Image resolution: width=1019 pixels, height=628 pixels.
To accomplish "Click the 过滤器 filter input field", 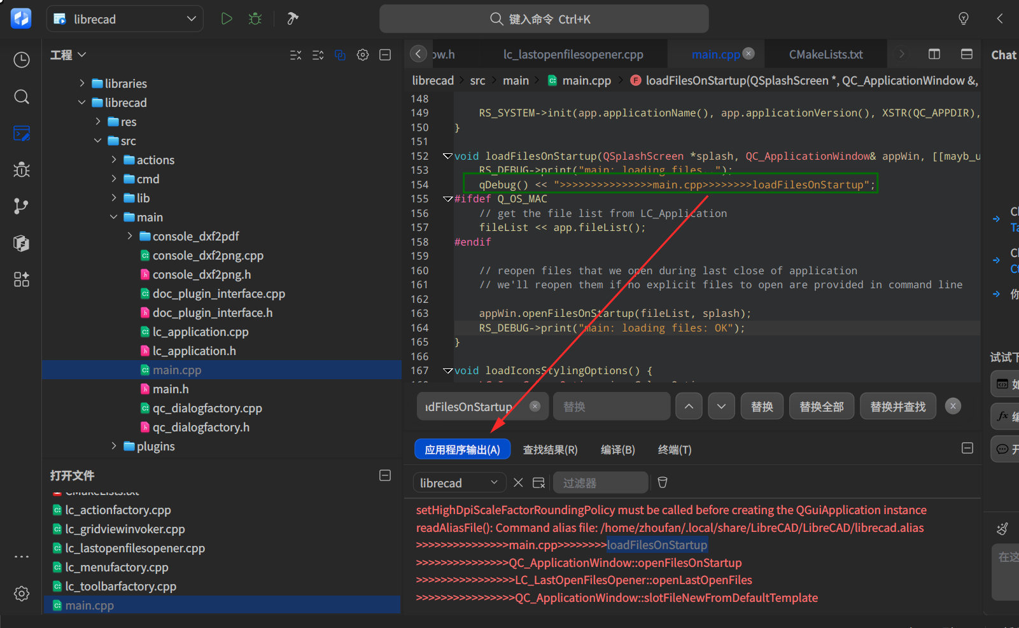I will point(600,483).
